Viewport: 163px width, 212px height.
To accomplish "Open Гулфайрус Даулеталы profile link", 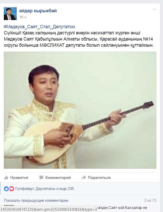I will (x=35, y=189).
